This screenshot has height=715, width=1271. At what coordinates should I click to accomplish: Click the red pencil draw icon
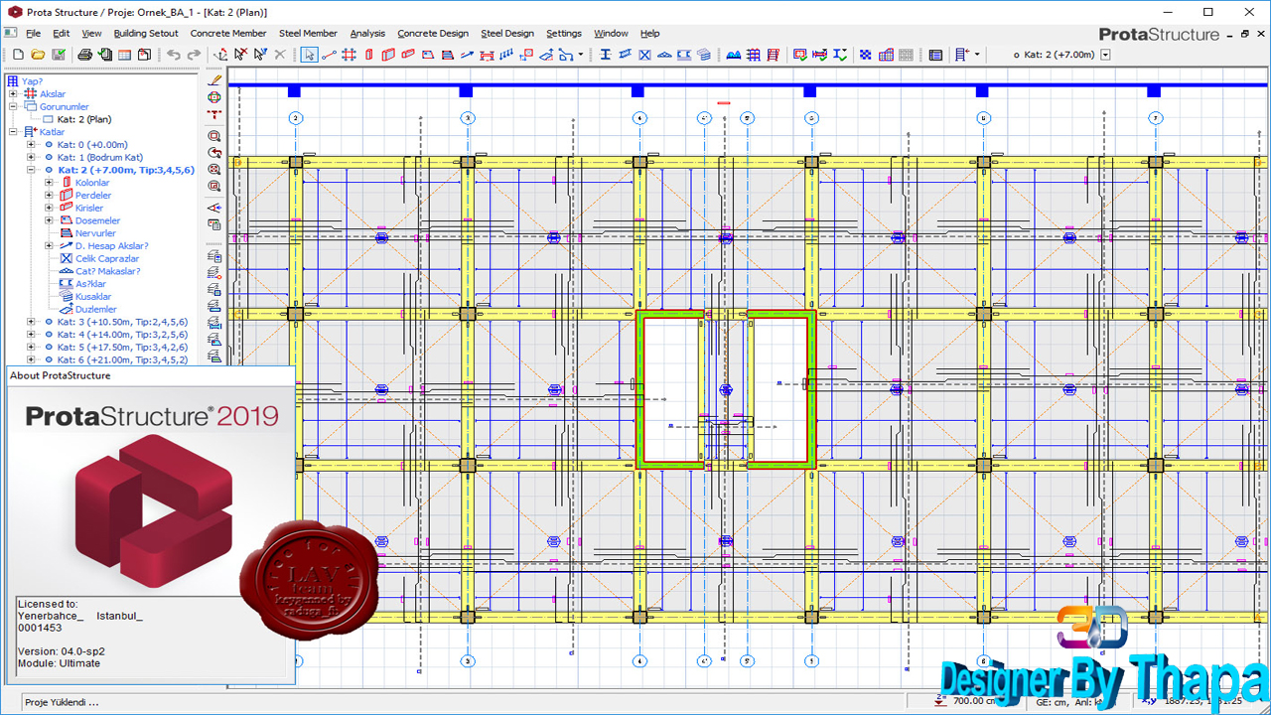pyautogui.click(x=215, y=79)
